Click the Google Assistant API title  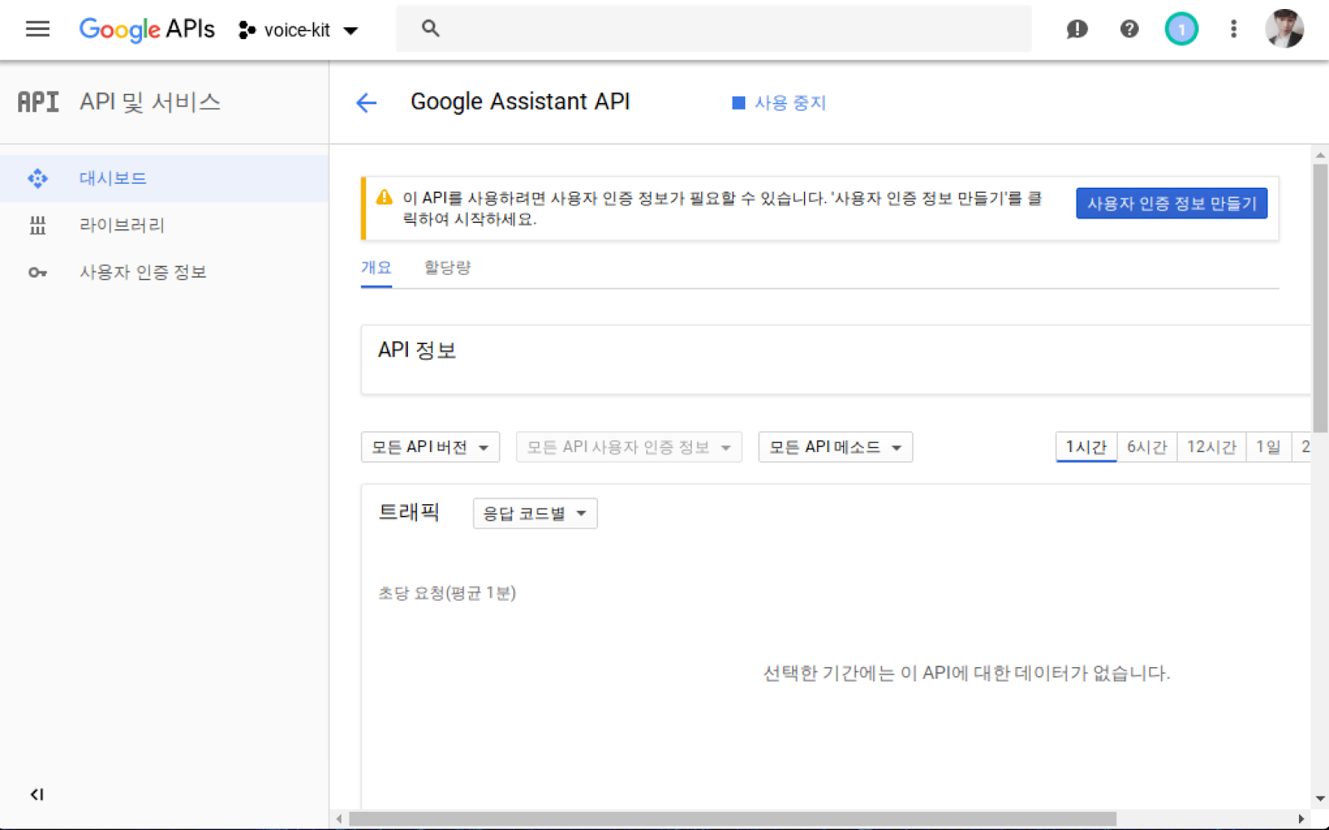[520, 101]
